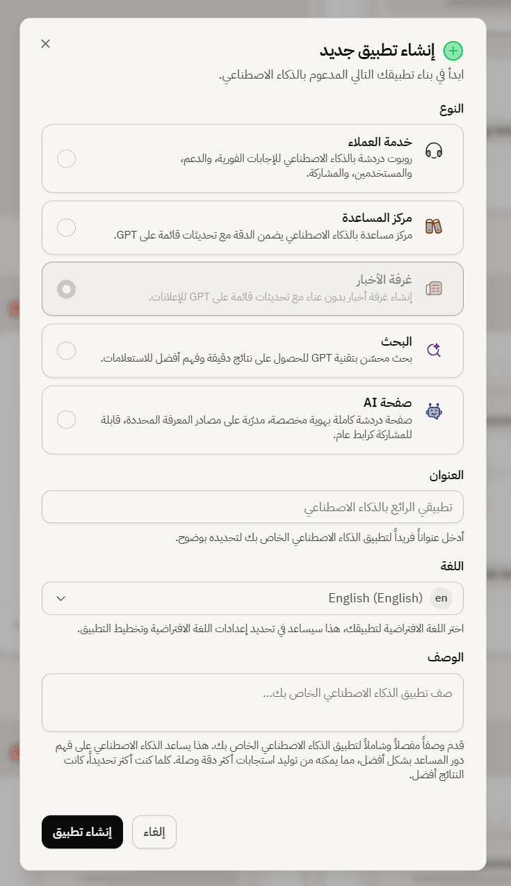The width and height of the screenshot is (511, 886).
Task: Choose the خدمة العملاء app type card
Action: [x=252, y=159]
